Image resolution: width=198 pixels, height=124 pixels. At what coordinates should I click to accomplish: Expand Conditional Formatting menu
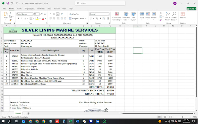(116, 16)
